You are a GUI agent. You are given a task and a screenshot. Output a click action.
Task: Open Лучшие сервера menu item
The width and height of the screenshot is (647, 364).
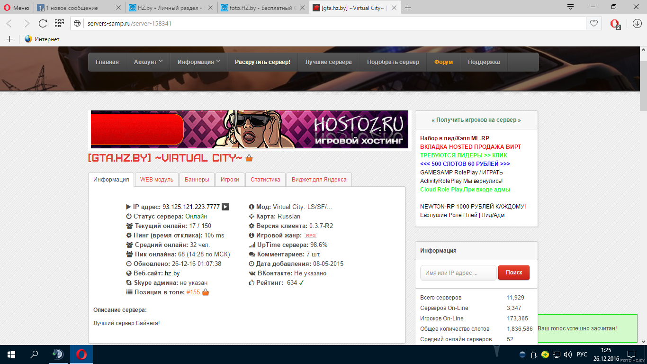328,62
